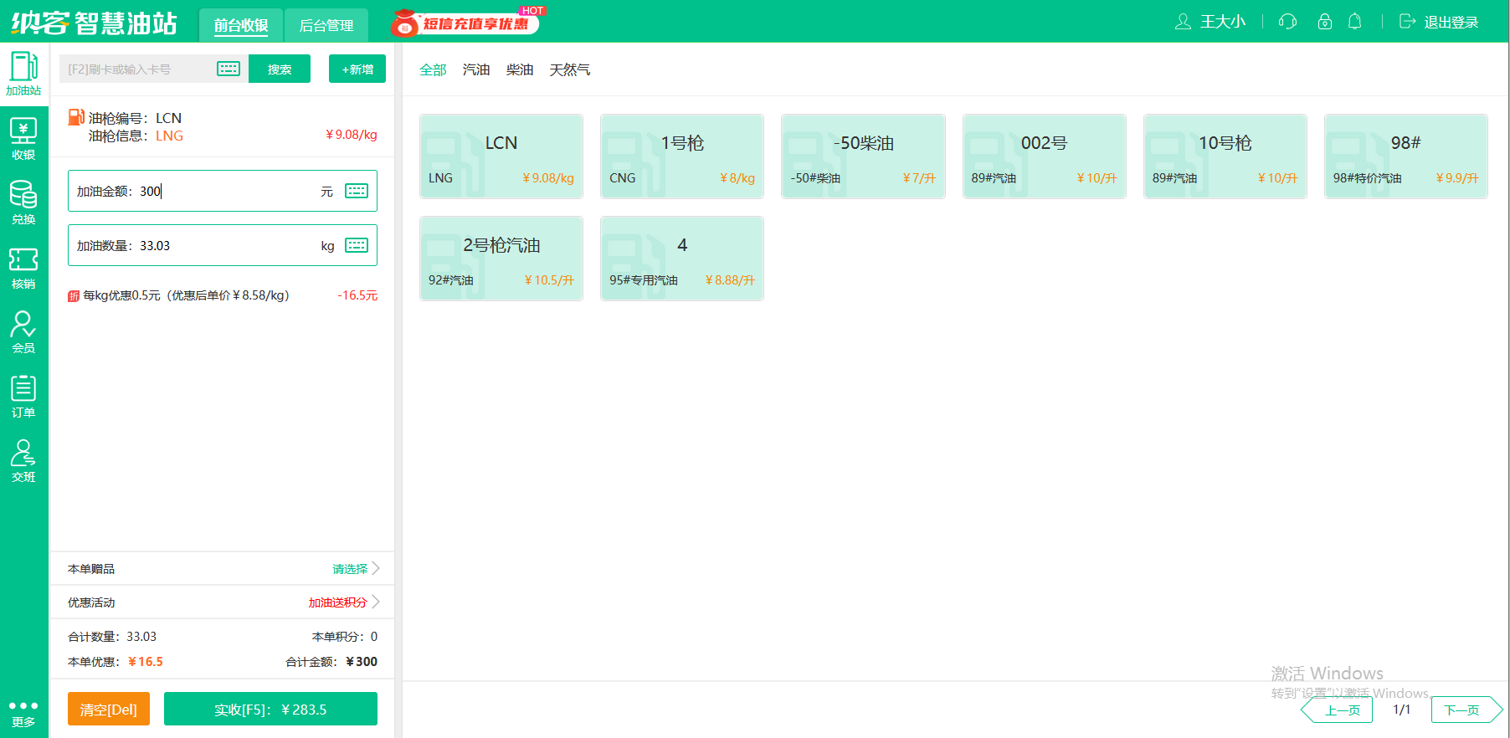Open the 订单 orders sidebar icon
Screen dimensions: 1510x738
[x=23, y=397]
